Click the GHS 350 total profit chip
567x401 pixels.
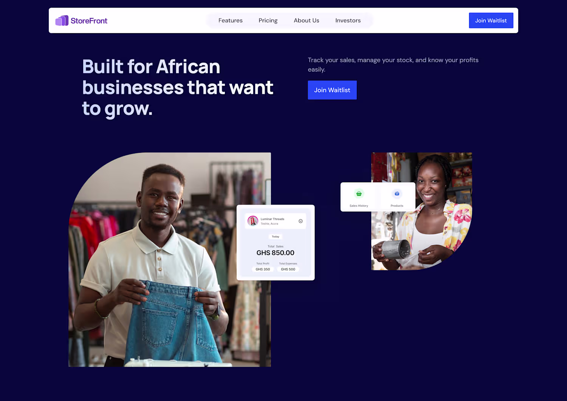click(263, 269)
